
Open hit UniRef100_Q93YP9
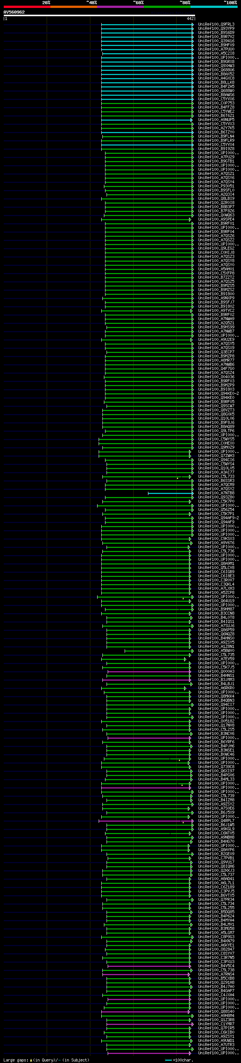click(216, 29)
